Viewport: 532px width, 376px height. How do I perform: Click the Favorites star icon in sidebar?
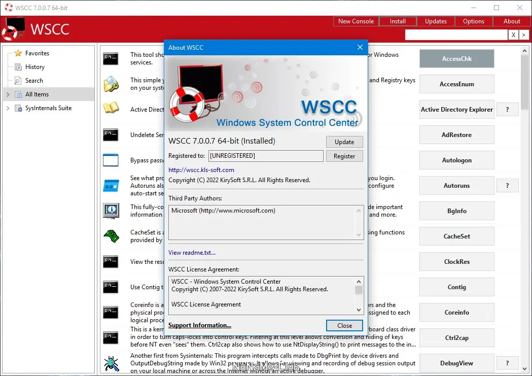[18, 53]
